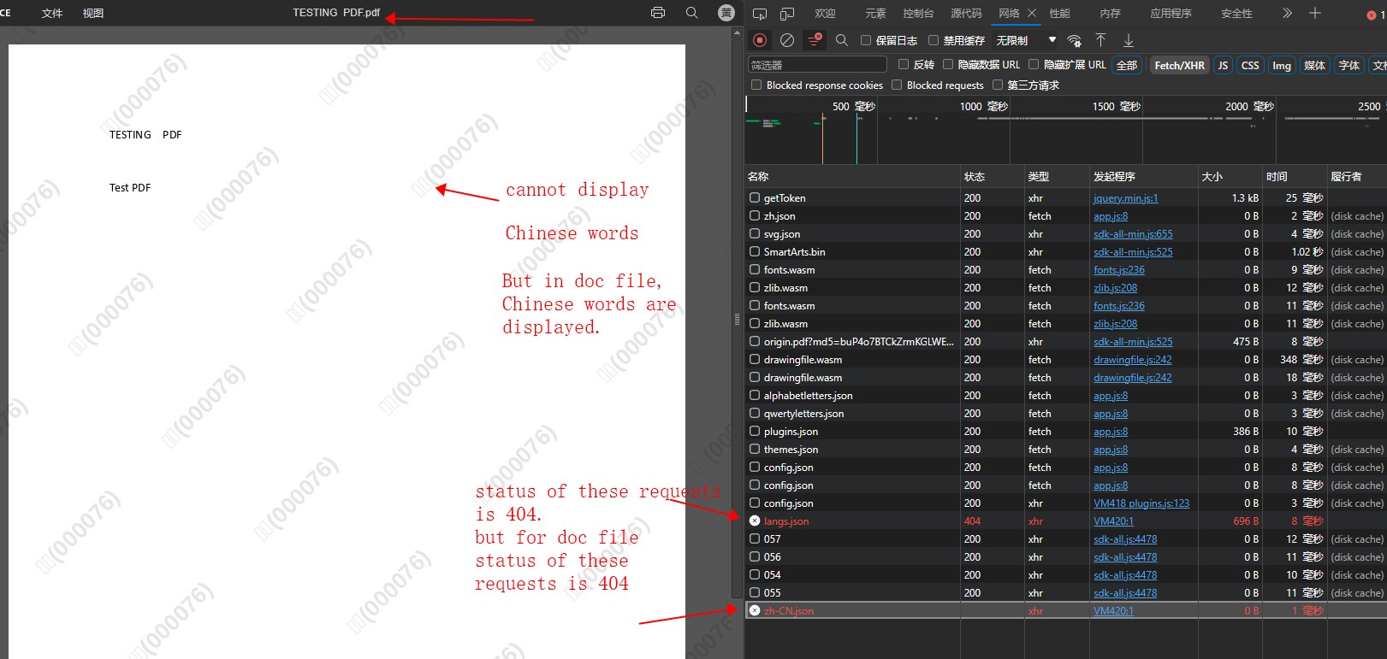
Task: Enable Blocked requests checkbox
Action: [897, 85]
